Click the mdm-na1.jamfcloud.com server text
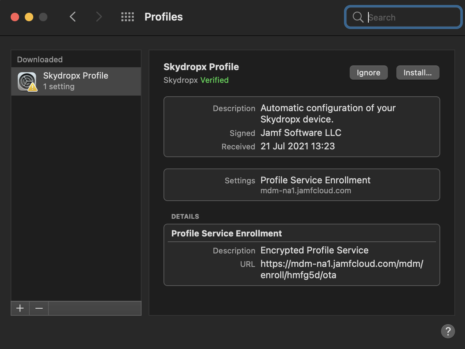465x349 pixels. [x=306, y=190]
